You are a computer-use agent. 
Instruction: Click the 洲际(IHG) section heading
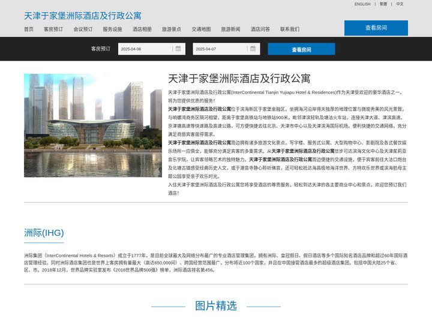[x=44, y=233]
